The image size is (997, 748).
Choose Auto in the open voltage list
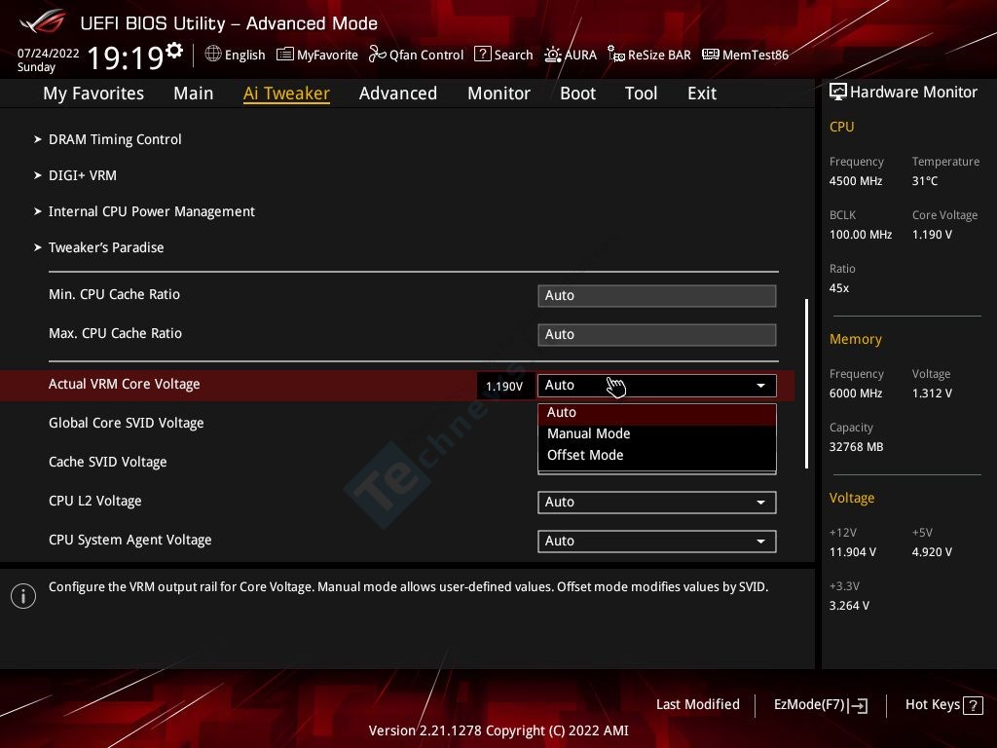(x=657, y=413)
